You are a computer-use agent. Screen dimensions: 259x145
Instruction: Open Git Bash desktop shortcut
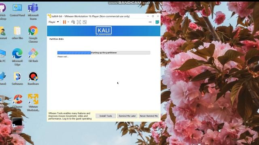tap(33, 55)
